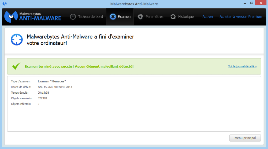Click the Tableau de bord gauge icon
Image resolution: width=268 pixels, height=149 pixels.
pos(73,17)
